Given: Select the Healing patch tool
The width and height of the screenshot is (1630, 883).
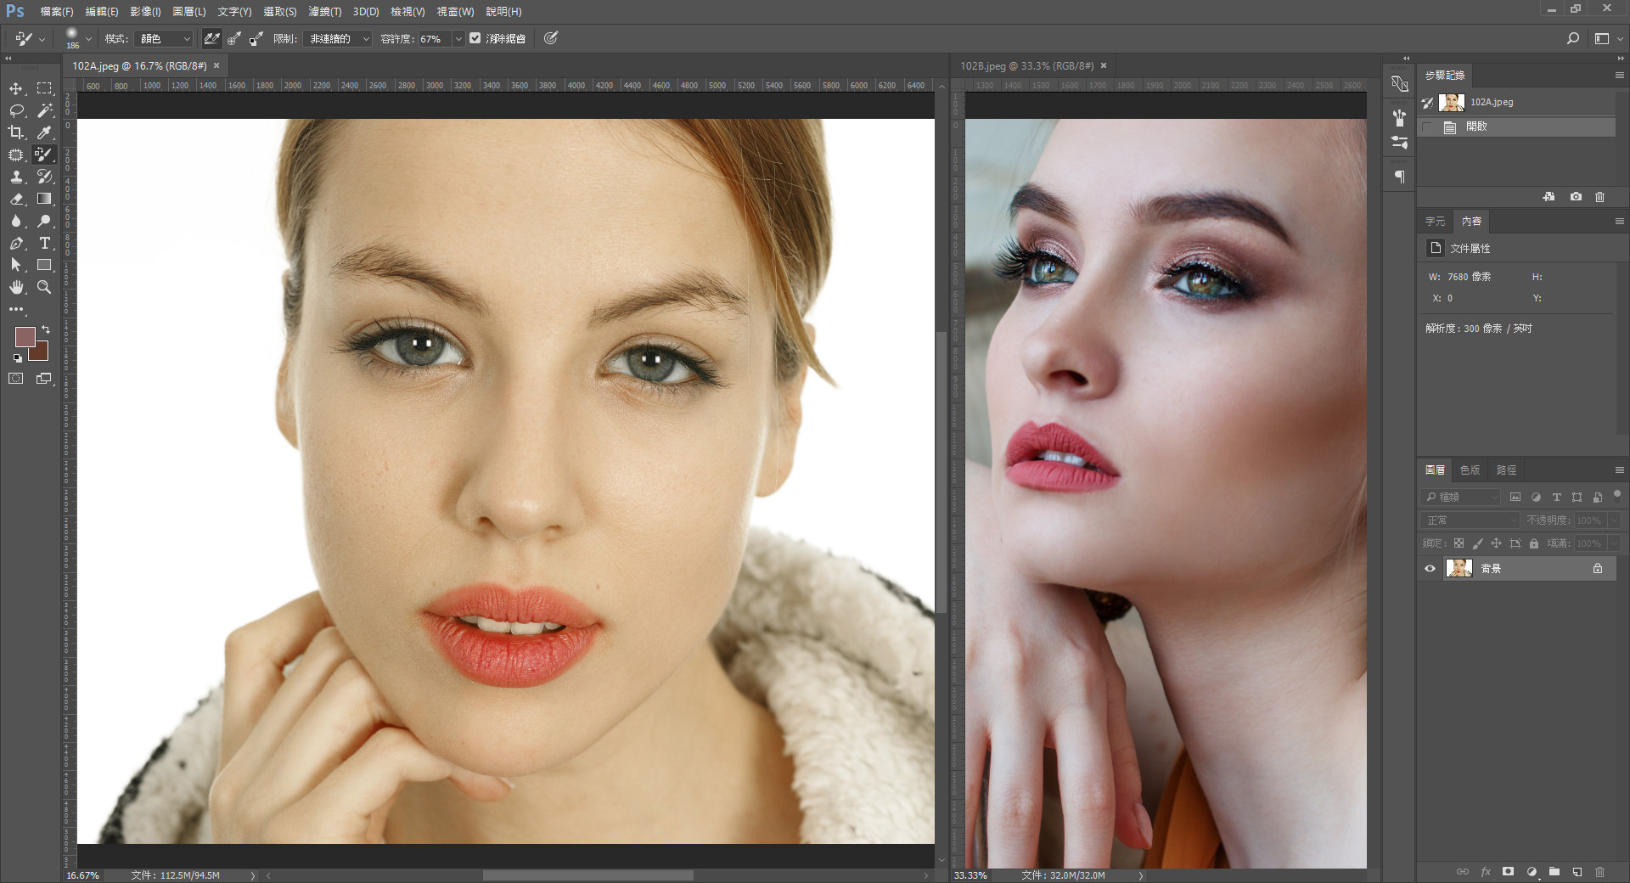Looking at the screenshot, I should point(16,155).
